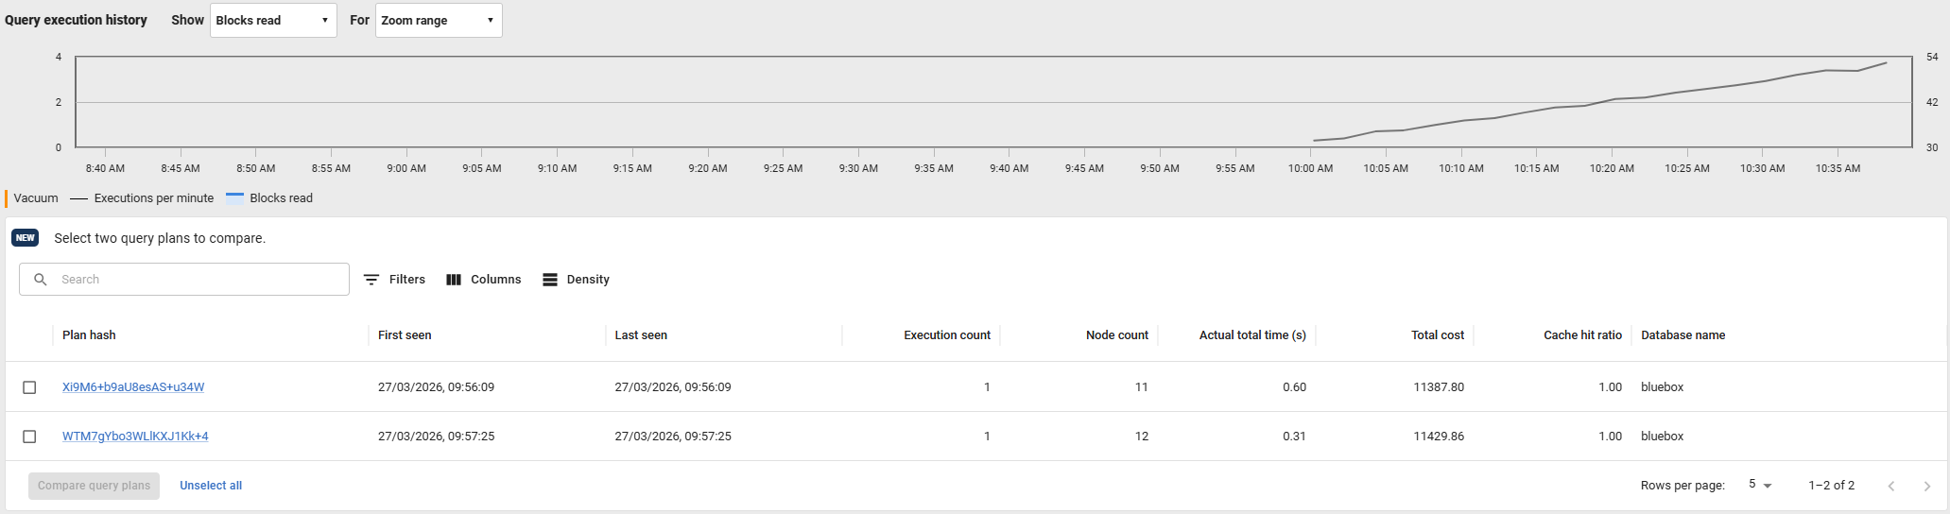The height and width of the screenshot is (514, 1950).
Task: Open the Show Blocks read dropdown
Action: [272, 21]
